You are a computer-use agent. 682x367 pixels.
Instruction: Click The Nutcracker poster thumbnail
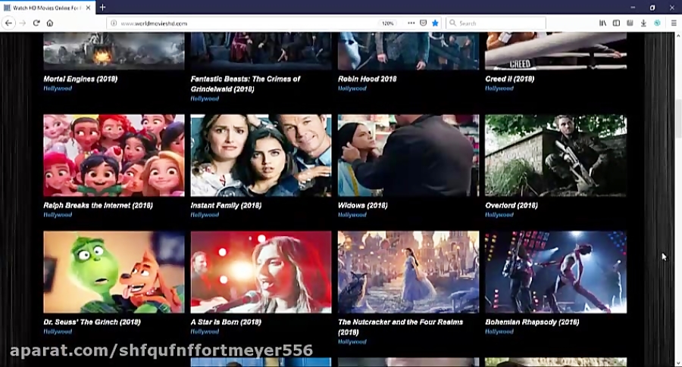click(x=408, y=272)
